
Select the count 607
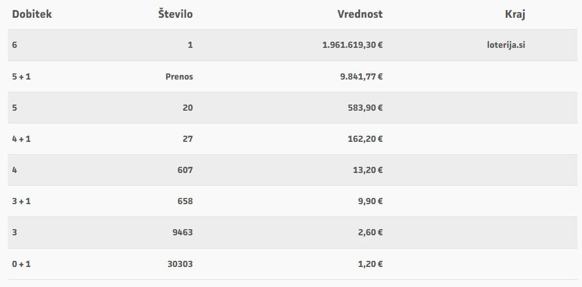click(x=185, y=170)
